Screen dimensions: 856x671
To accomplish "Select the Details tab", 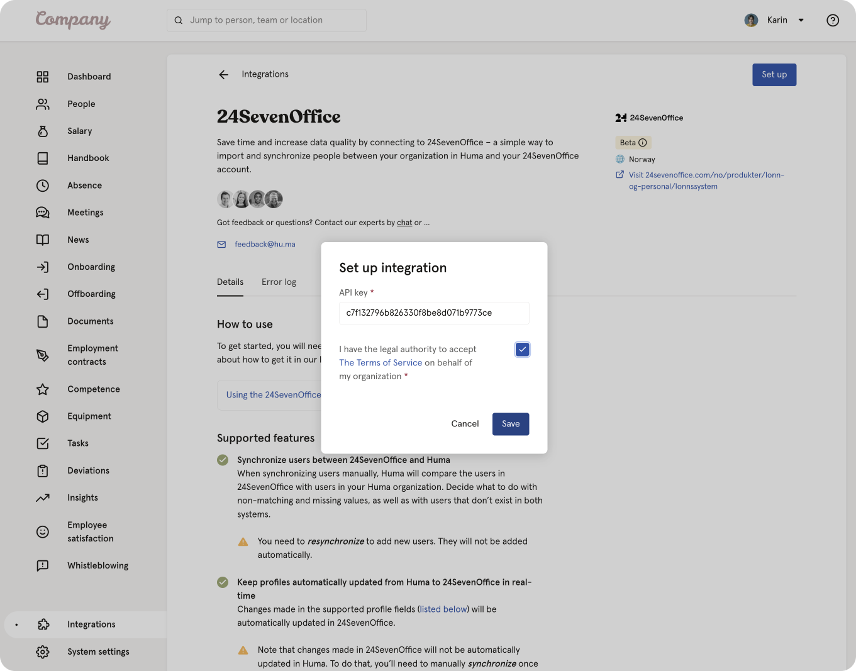I will 230,282.
